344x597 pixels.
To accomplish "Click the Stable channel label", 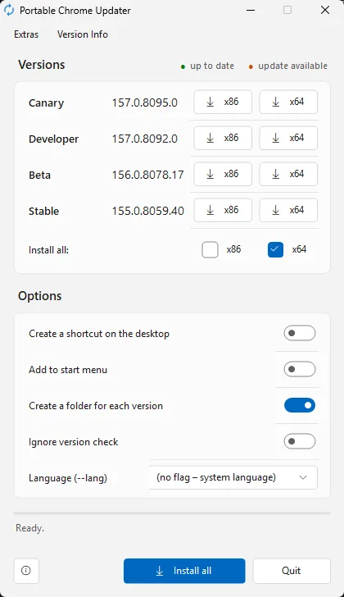I will pyautogui.click(x=43, y=212).
